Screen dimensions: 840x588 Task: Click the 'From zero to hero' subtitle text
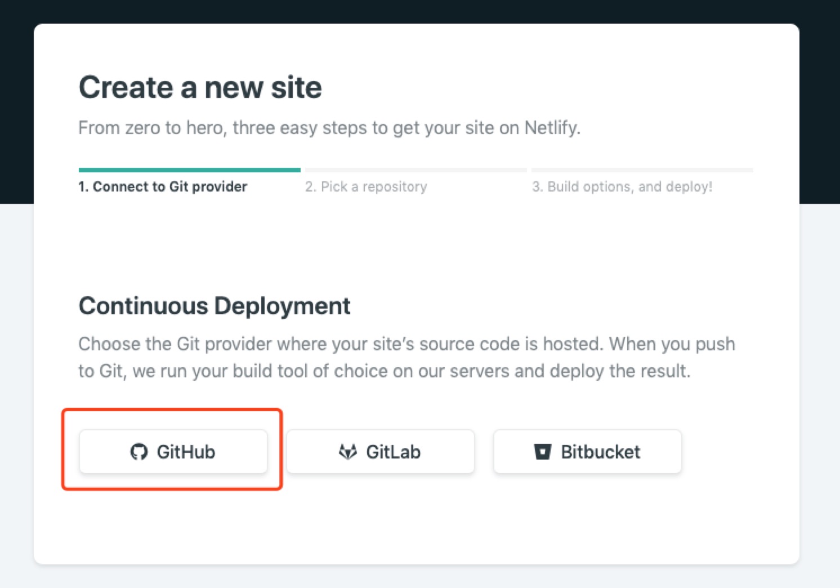click(329, 128)
